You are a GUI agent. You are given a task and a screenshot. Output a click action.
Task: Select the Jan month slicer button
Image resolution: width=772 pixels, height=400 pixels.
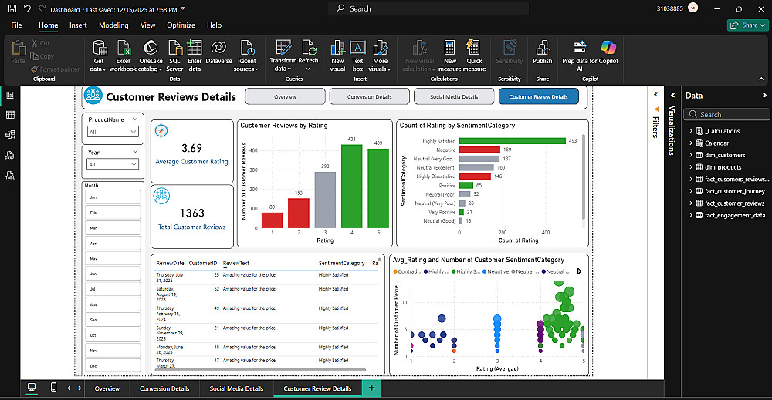point(113,197)
